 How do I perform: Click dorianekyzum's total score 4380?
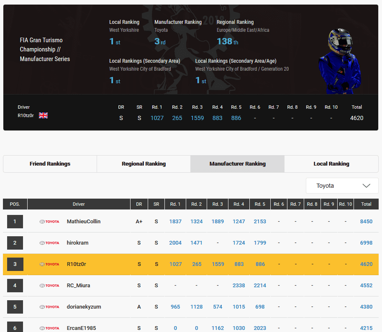(366, 307)
